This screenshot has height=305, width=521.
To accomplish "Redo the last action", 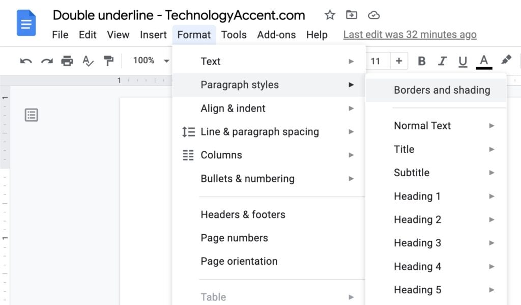I will pos(47,61).
